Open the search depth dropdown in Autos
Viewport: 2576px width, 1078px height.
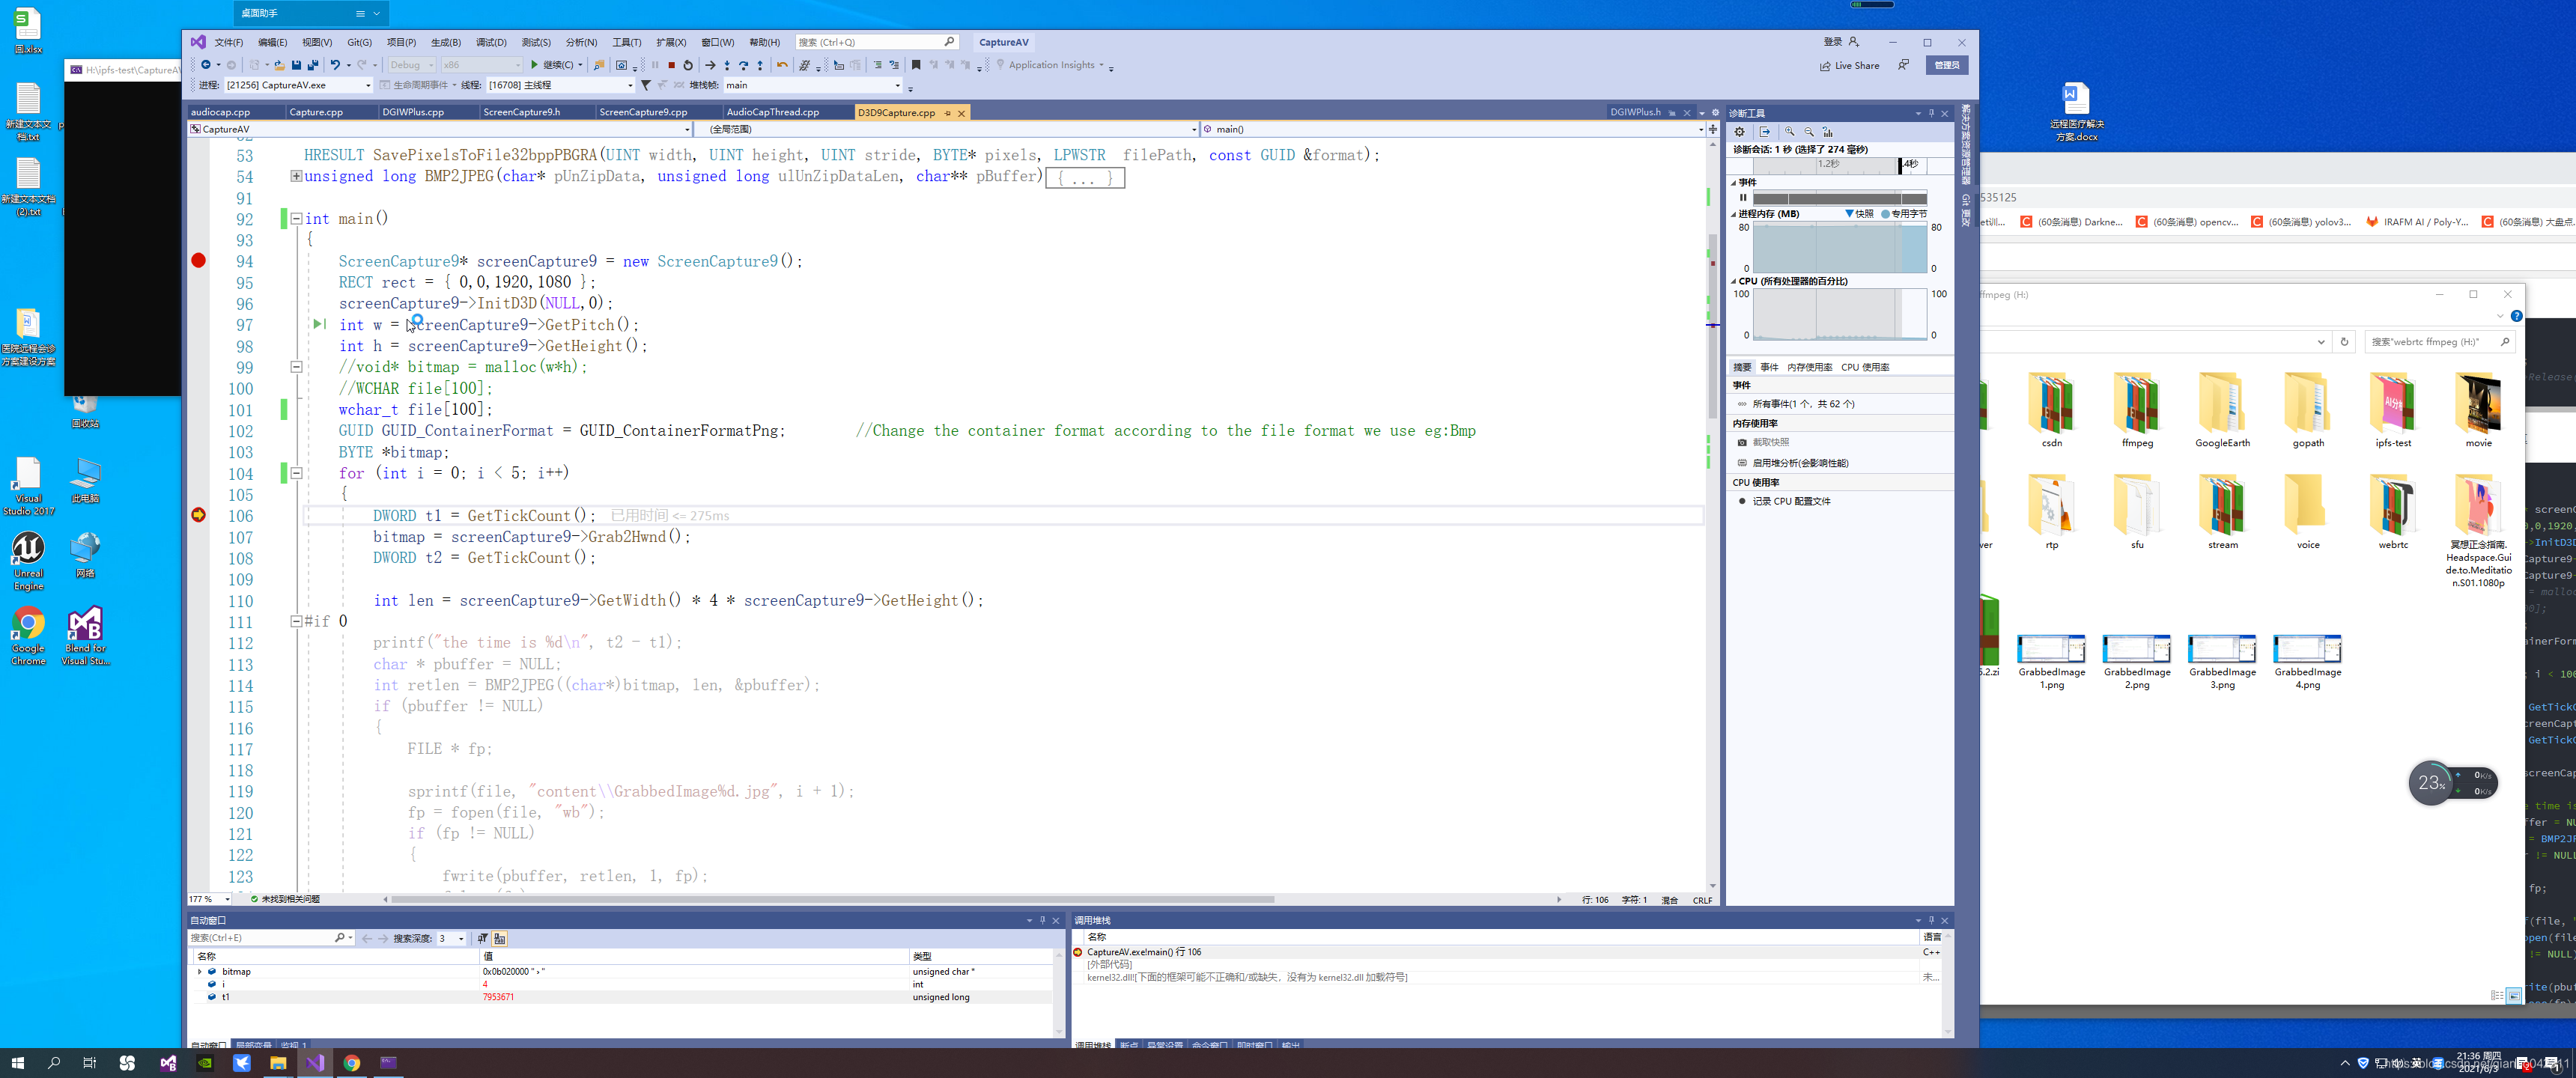[451, 938]
